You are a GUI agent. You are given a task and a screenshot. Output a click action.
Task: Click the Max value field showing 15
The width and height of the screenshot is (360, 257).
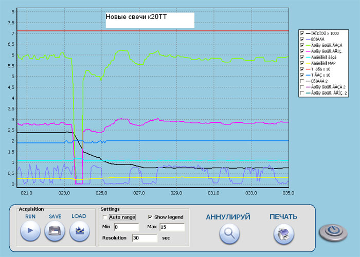[172, 227]
